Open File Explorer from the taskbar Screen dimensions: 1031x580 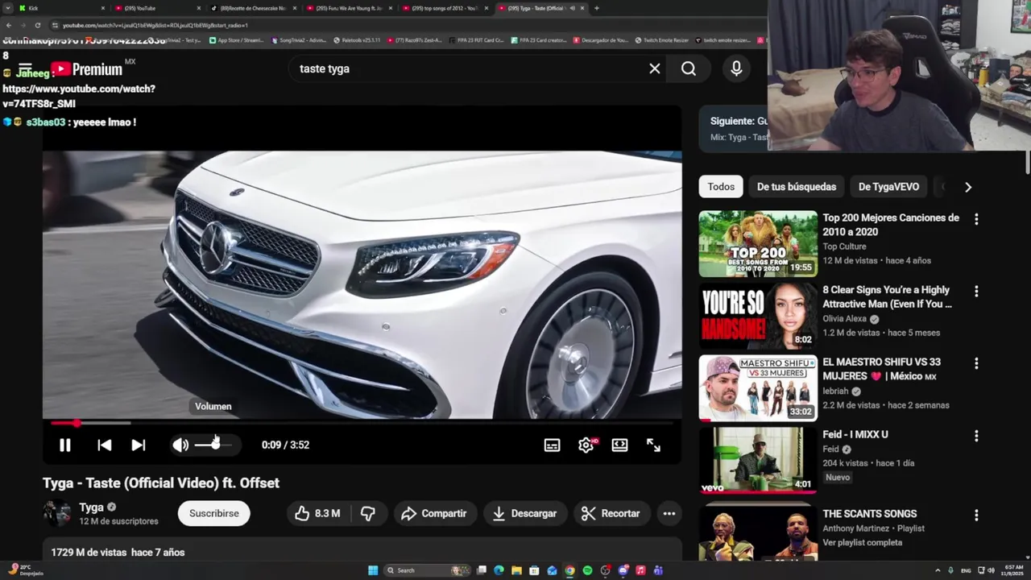pyautogui.click(x=516, y=570)
